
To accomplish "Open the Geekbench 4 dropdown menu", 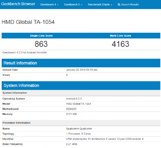I will 49,5.
